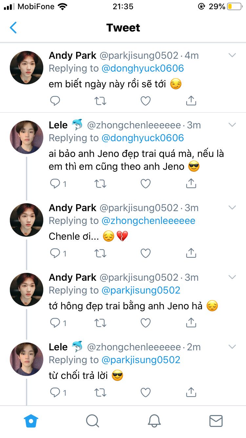
Task: Like the 'em biết ngày này' tweet
Action: [146, 101]
